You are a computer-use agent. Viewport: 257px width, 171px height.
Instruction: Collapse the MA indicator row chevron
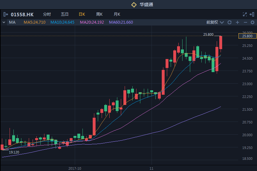pos(4,22)
